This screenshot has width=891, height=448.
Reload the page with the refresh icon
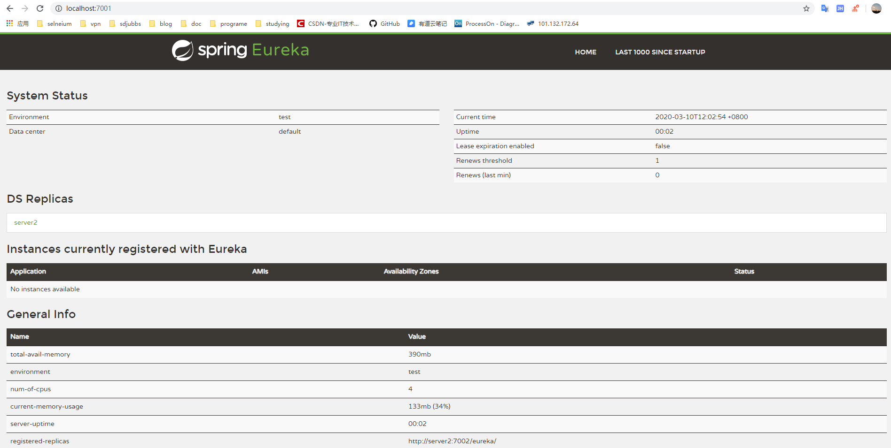tap(40, 8)
